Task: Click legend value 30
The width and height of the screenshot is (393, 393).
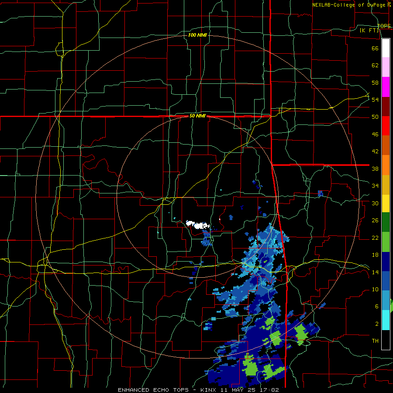Action: click(375, 203)
